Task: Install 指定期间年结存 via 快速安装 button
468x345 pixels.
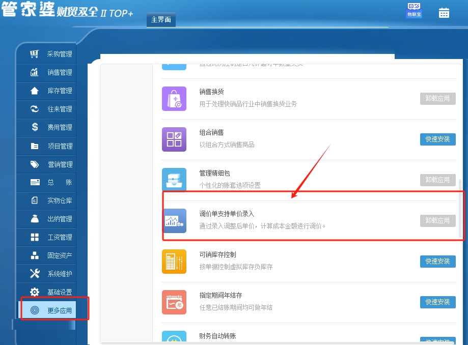Action: [x=438, y=302]
